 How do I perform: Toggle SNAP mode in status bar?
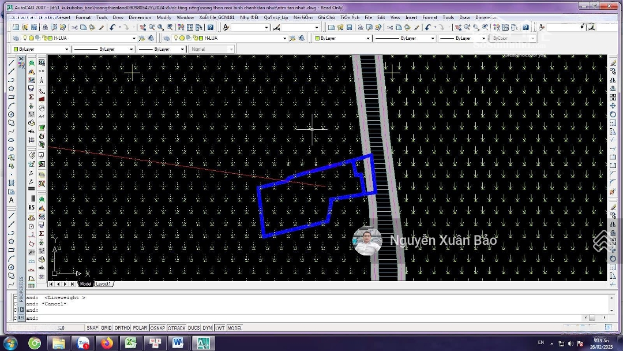coord(92,328)
